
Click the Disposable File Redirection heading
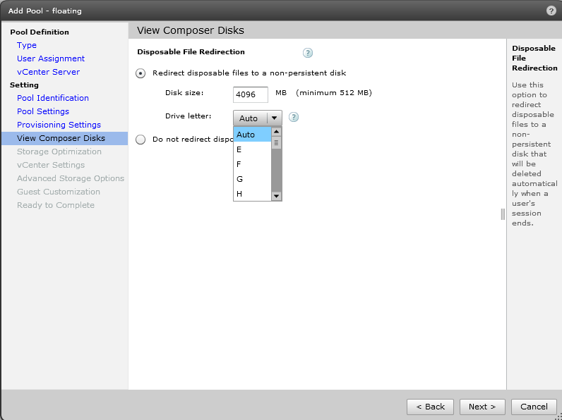click(x=191, y=52)
